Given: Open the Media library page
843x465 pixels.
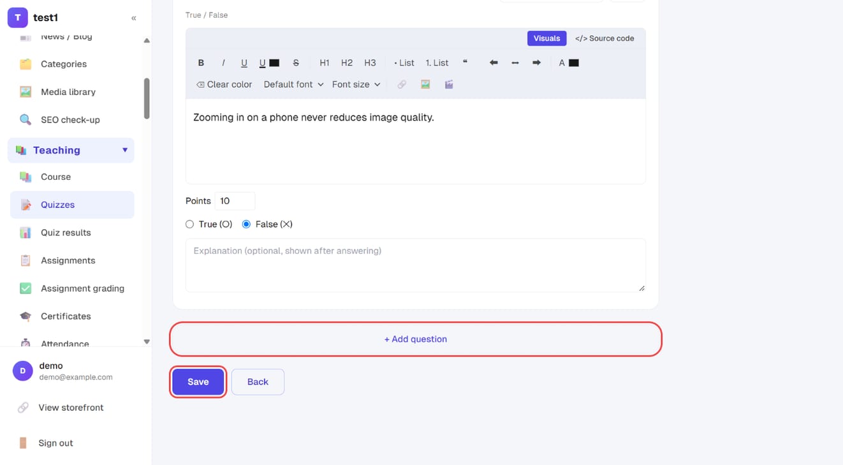Looking at the screenshot, I should click(72, 92).
